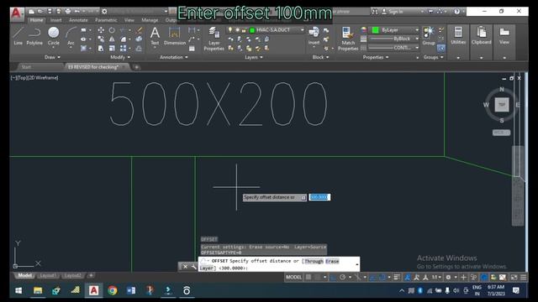This screenshot has height=302, width=538.
Task: Expand the Groups panel
Action: (x=434, y=57)
